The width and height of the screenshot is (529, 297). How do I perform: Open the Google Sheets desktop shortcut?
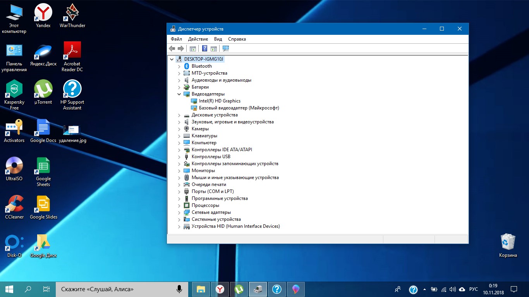click(43, 172)
